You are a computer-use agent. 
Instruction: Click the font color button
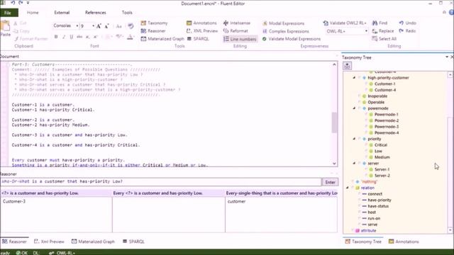pyautogui.click(x=131, y=37)
